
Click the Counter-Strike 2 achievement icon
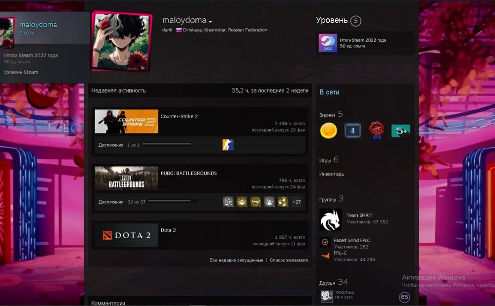(x=228, y=145)
